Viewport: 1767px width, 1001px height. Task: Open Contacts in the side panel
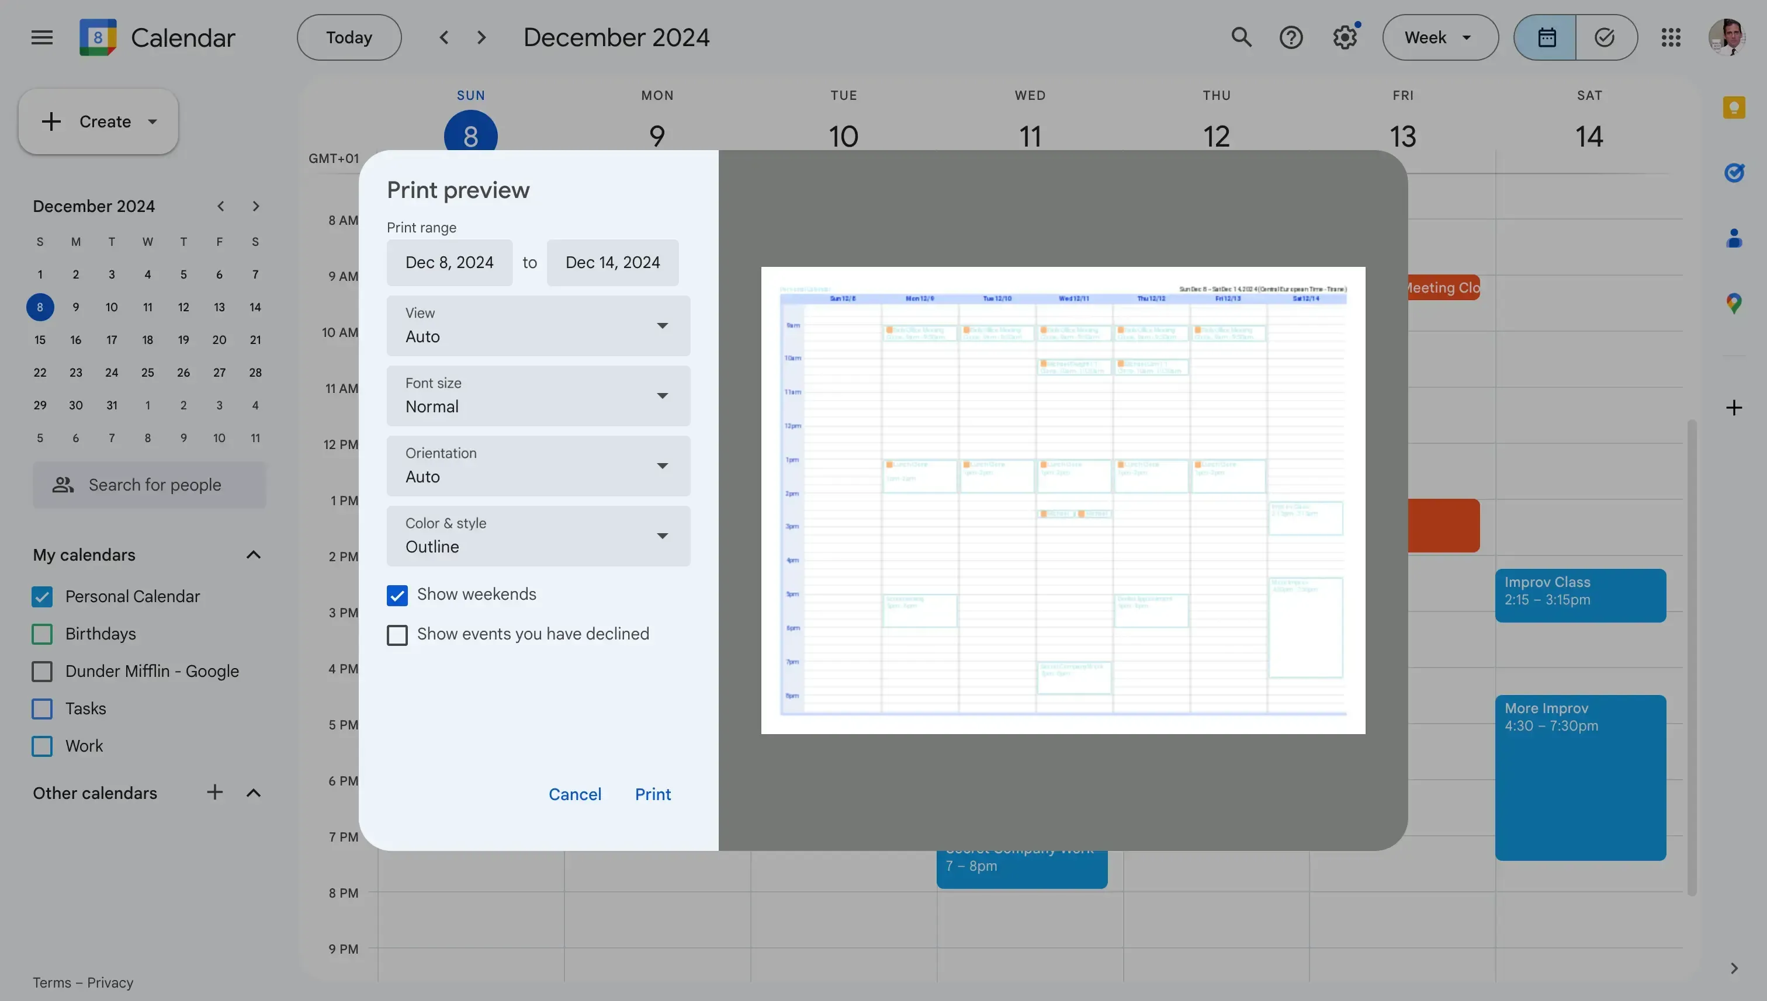pos(1735,237)
